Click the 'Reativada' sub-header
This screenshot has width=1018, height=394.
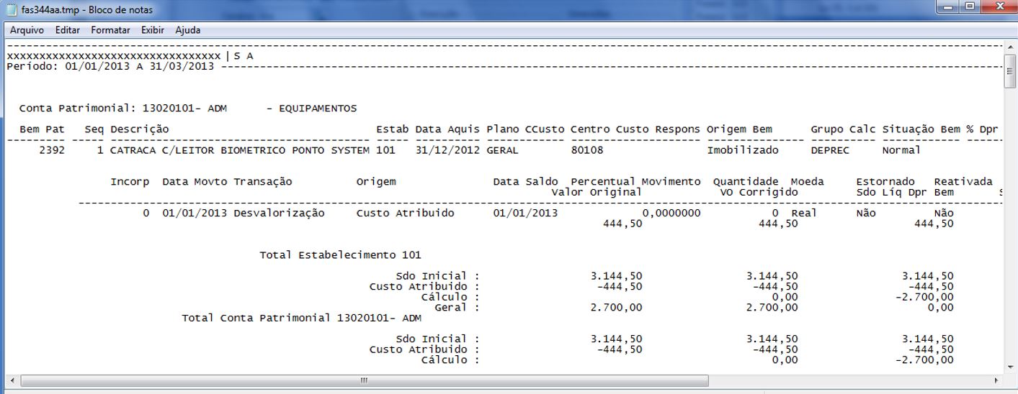pyautogui.click(x=963, y=181)
